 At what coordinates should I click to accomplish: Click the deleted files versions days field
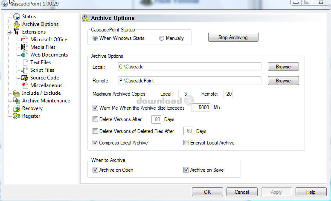click(188, 131)
